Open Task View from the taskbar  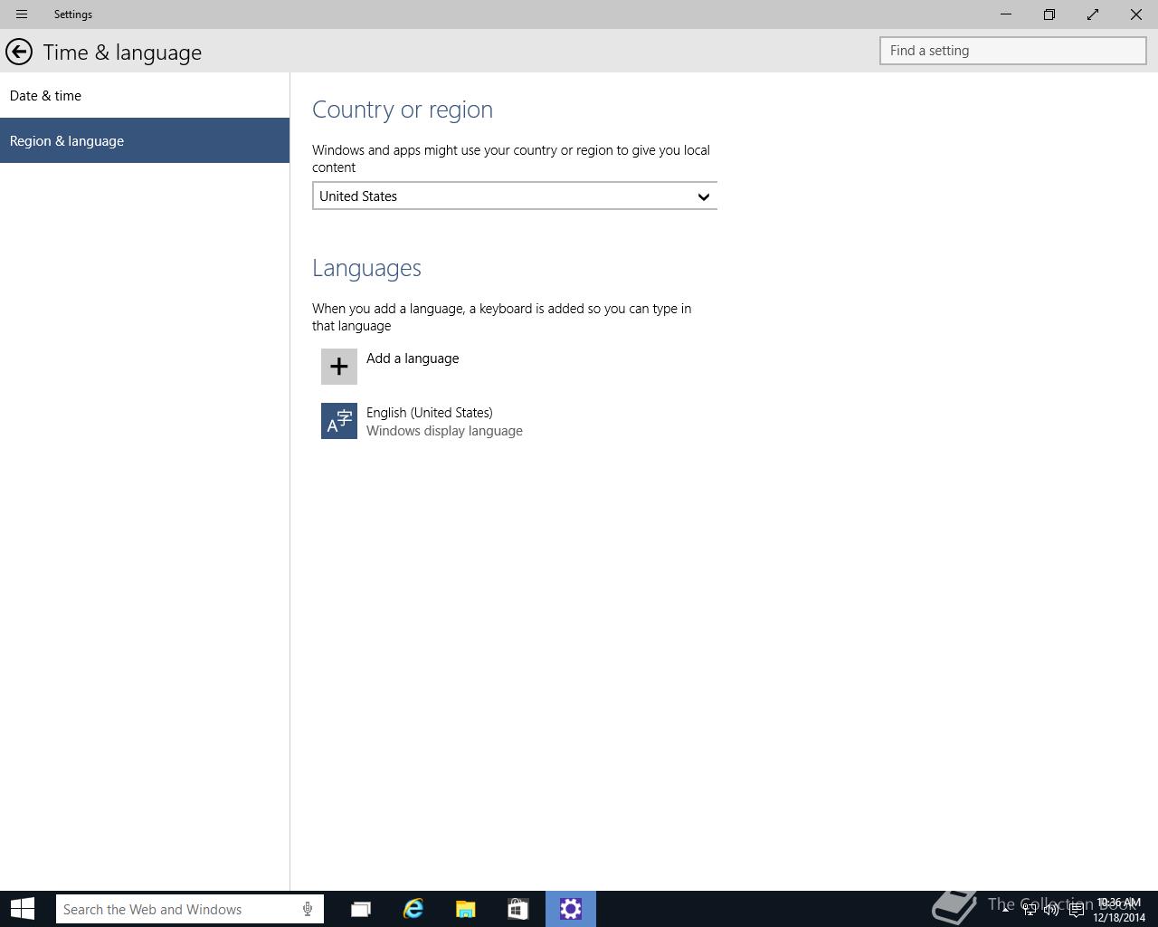click(x=361, y=909)
